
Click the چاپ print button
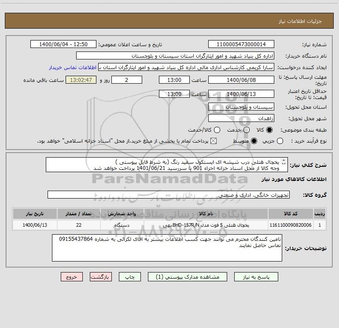[130, 277]
